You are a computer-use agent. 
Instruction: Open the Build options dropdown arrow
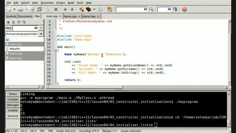pos(94,9)
